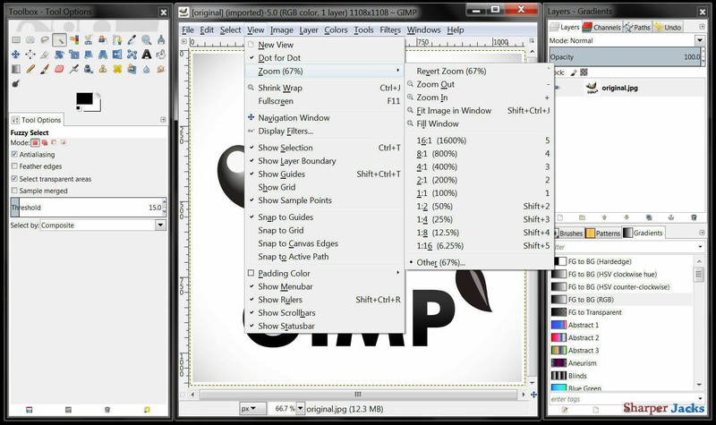Open the Colors menu
716x425 pixels.
[x=336, y=30]
